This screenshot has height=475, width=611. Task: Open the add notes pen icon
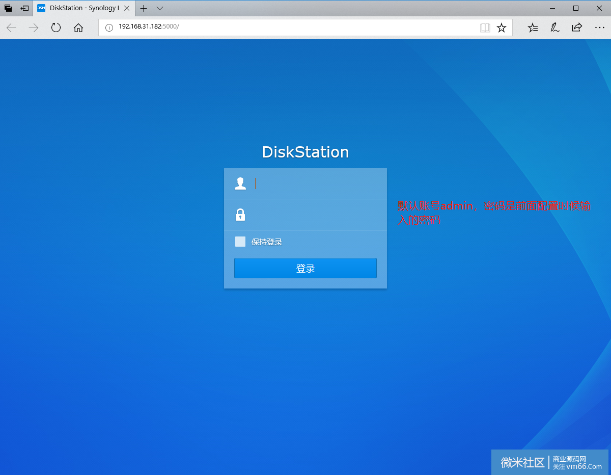coord(555,28)
